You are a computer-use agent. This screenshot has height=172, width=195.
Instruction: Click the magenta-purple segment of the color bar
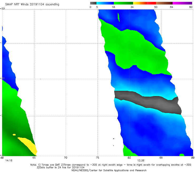(182, 3)
